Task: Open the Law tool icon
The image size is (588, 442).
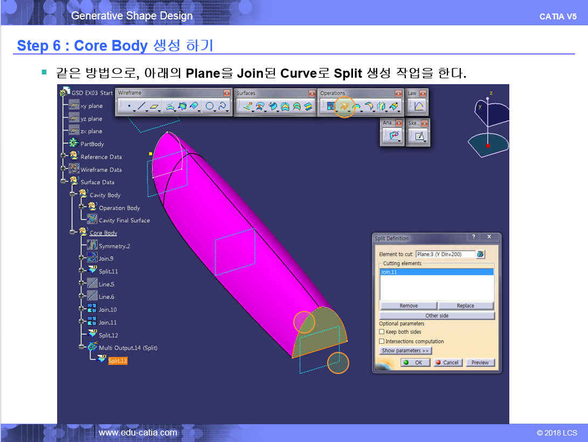Action: 418,107
